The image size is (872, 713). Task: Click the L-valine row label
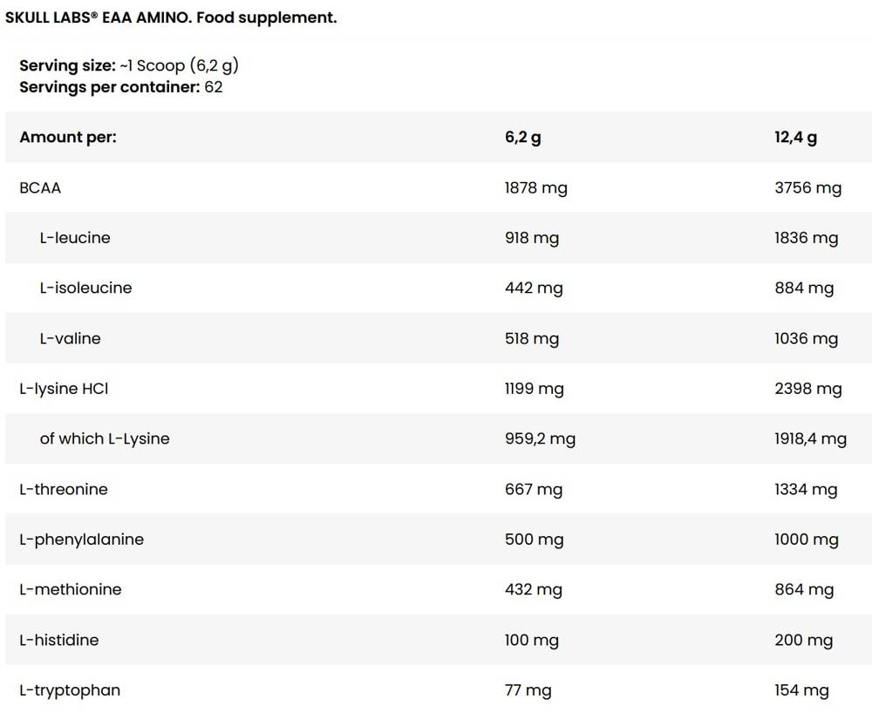[70, 338]
